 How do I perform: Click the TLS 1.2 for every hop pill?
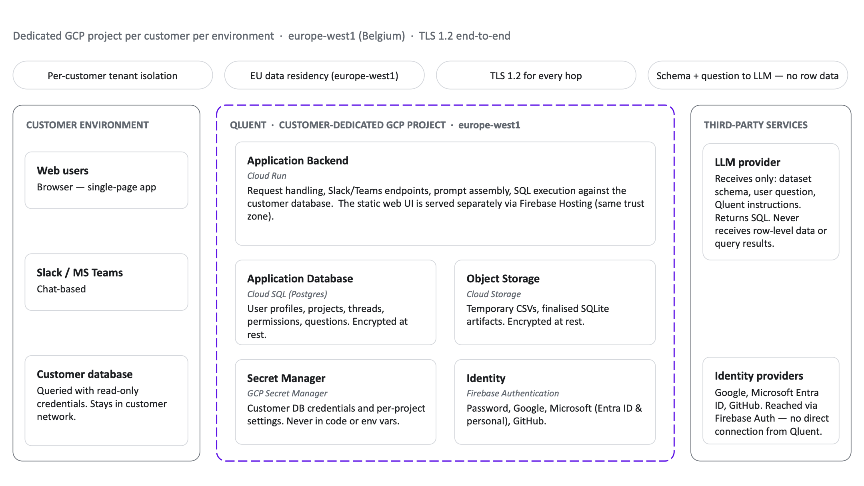pos(536,76)
